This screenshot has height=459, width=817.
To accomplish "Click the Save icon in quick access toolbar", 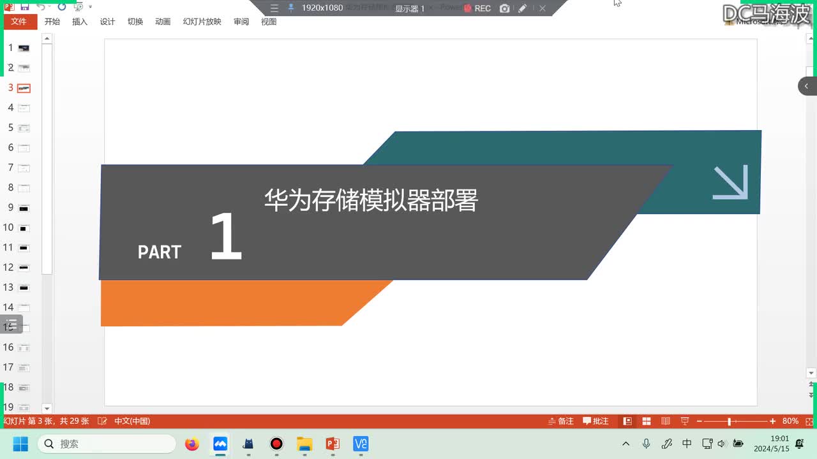I will click(24, 6).
